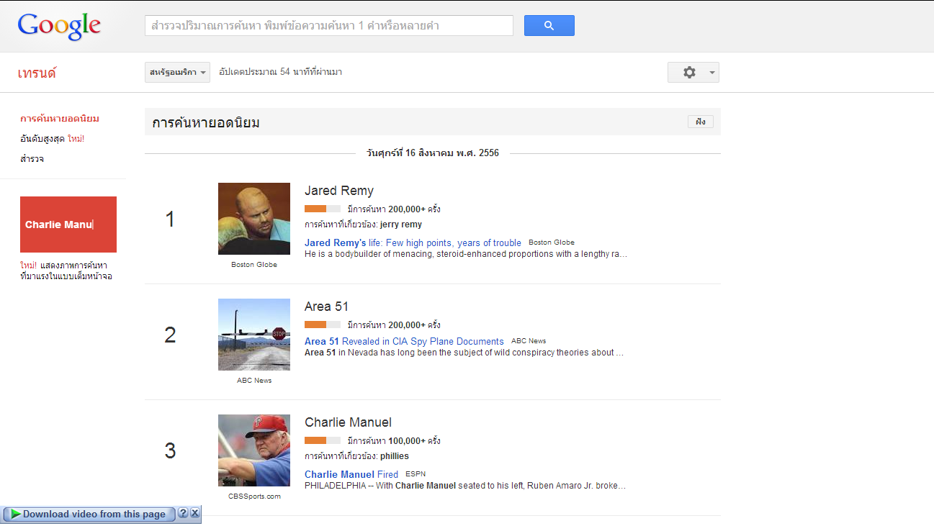This screenshot has width=934, height=526.
Task: Click related search phillies
Action: tap(395, 456)
